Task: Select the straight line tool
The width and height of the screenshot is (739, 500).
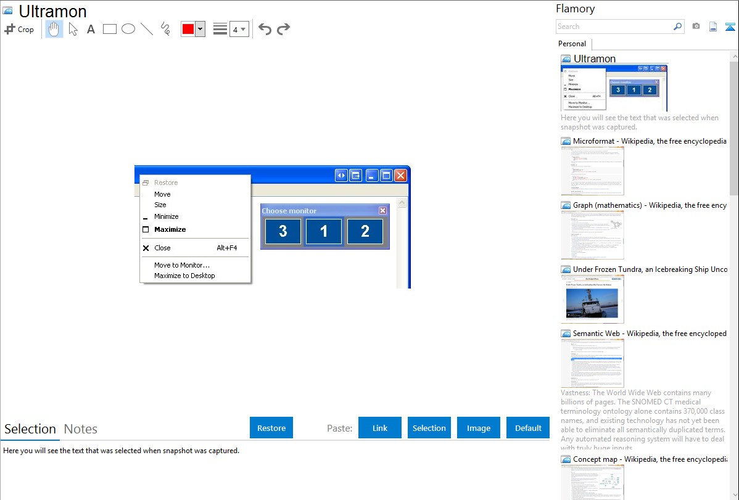Action: coord(147,29)
